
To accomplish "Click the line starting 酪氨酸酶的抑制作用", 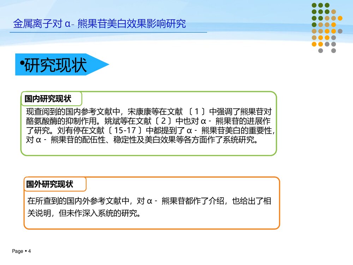I will coord(148,121).
